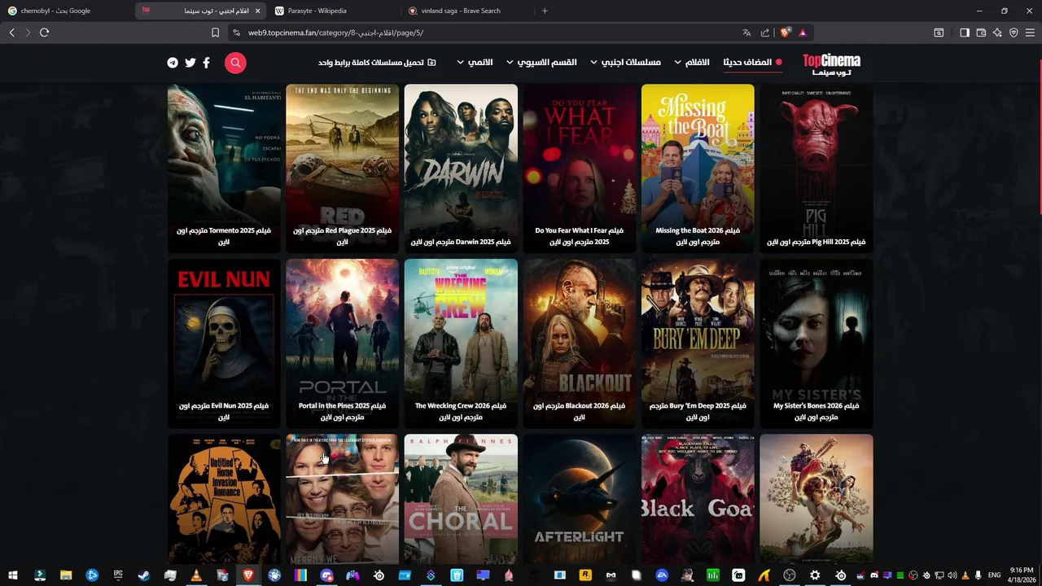The width and height of the screenshot is (1042, 586).
Task: Open the Missing the Boat 2026 poster
Action: click(698, 168)
